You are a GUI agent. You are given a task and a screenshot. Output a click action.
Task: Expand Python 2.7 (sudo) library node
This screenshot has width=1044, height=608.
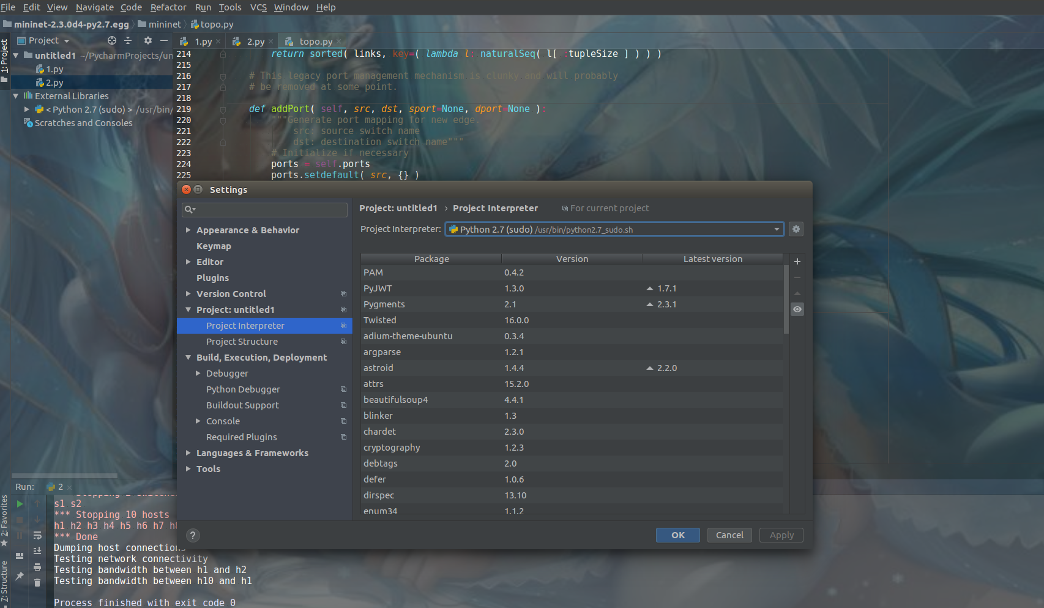(27, 110)
